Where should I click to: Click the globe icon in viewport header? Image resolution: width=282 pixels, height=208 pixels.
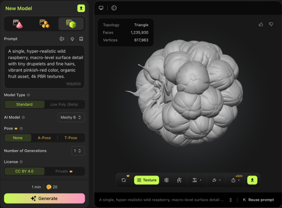(114, 8)
